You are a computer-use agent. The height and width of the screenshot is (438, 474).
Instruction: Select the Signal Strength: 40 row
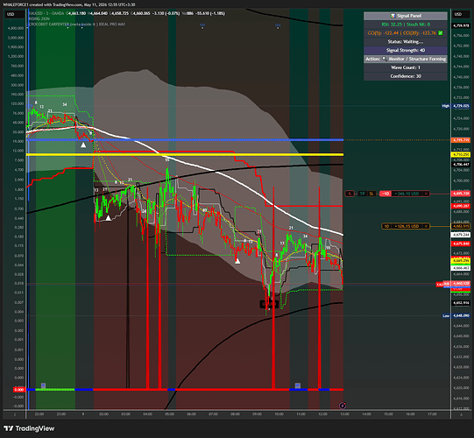[406, 50]
